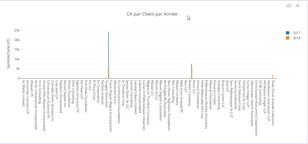Image resolution: width=308 pixels, height=144 pixels.
Task: Click the 25k y-axis tick label
Action: 17,30
